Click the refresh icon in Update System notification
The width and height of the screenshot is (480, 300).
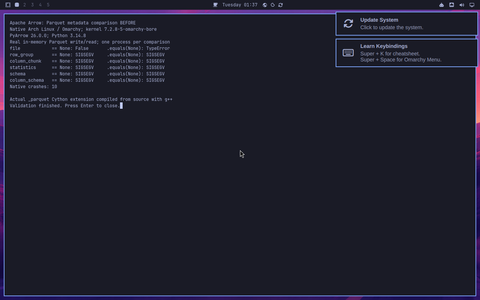(348, 24)
